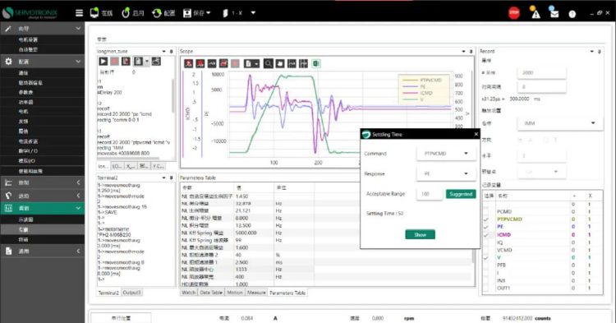Toggle the ICMD record checkbox
616x323 pixels.
coord(486,234)
